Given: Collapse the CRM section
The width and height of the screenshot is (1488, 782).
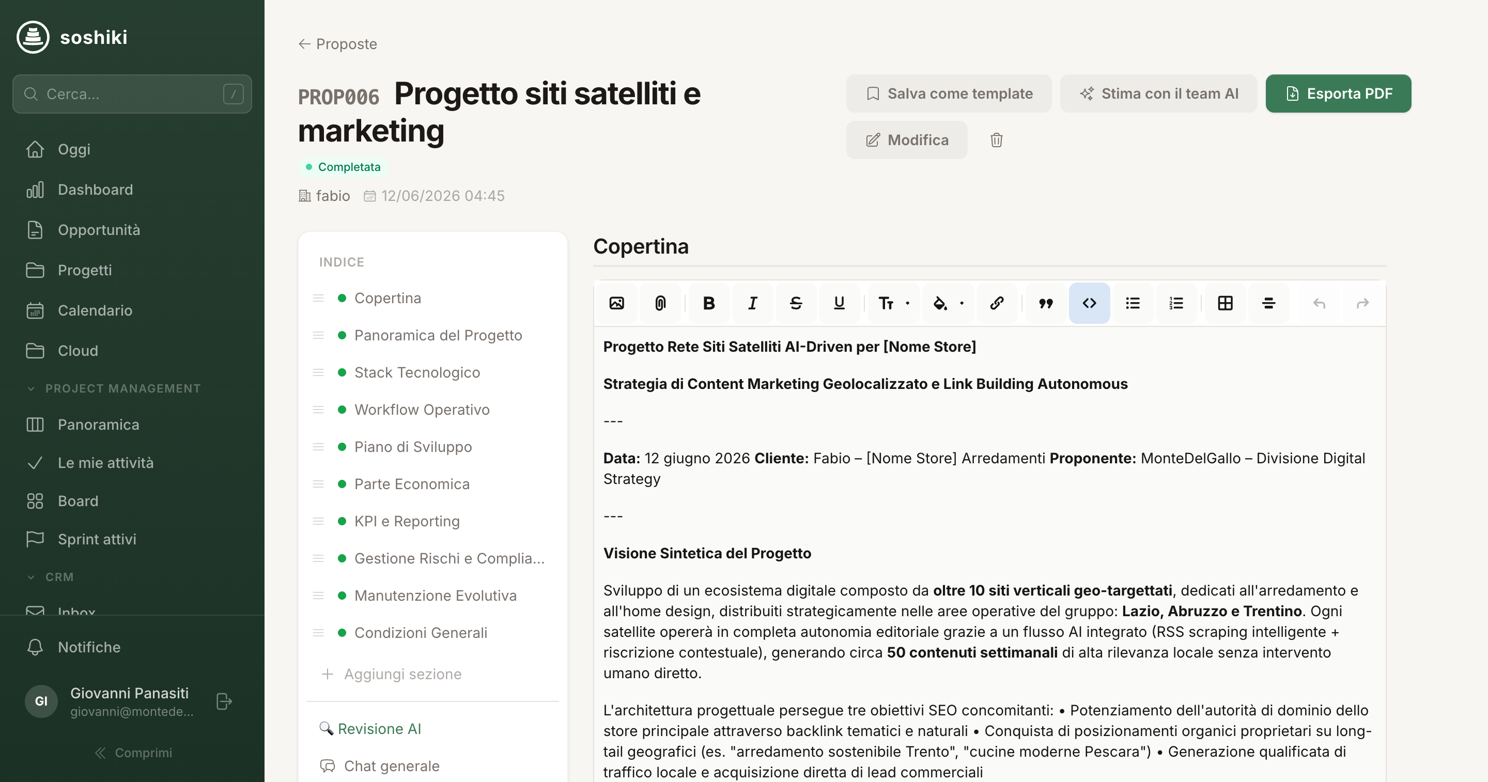Looking at the screenshot, I should click(x=50, y=577).
